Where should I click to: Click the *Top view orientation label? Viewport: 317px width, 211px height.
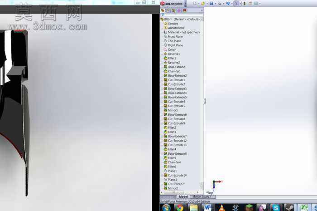pos(210,193)
